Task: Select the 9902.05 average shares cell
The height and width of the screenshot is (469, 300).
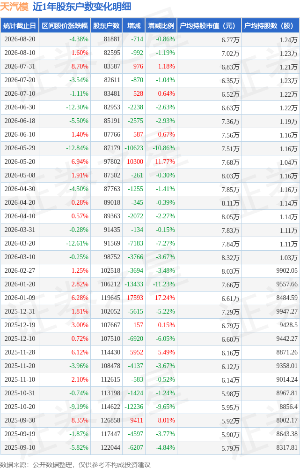Action: 287,270
